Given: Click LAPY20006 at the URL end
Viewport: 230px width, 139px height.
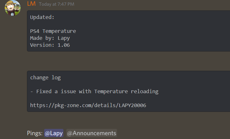Looking at the screenshot, I should pos(133,106).
